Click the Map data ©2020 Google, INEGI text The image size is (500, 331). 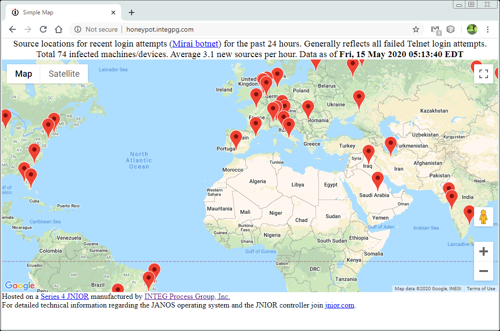point(428,289)
